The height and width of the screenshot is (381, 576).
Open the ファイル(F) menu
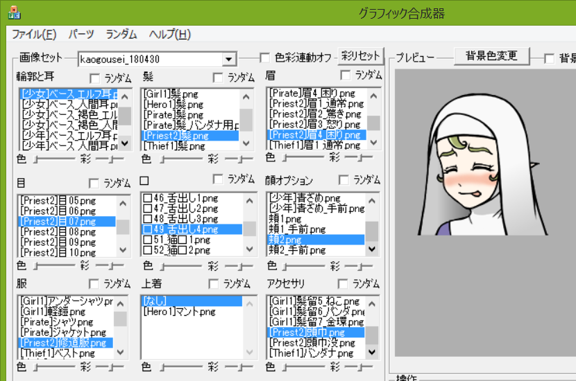click(x=34, y=35)
